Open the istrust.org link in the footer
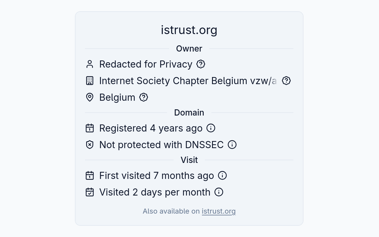The height and width of the screenshot is (237, 379). (219, 211)
